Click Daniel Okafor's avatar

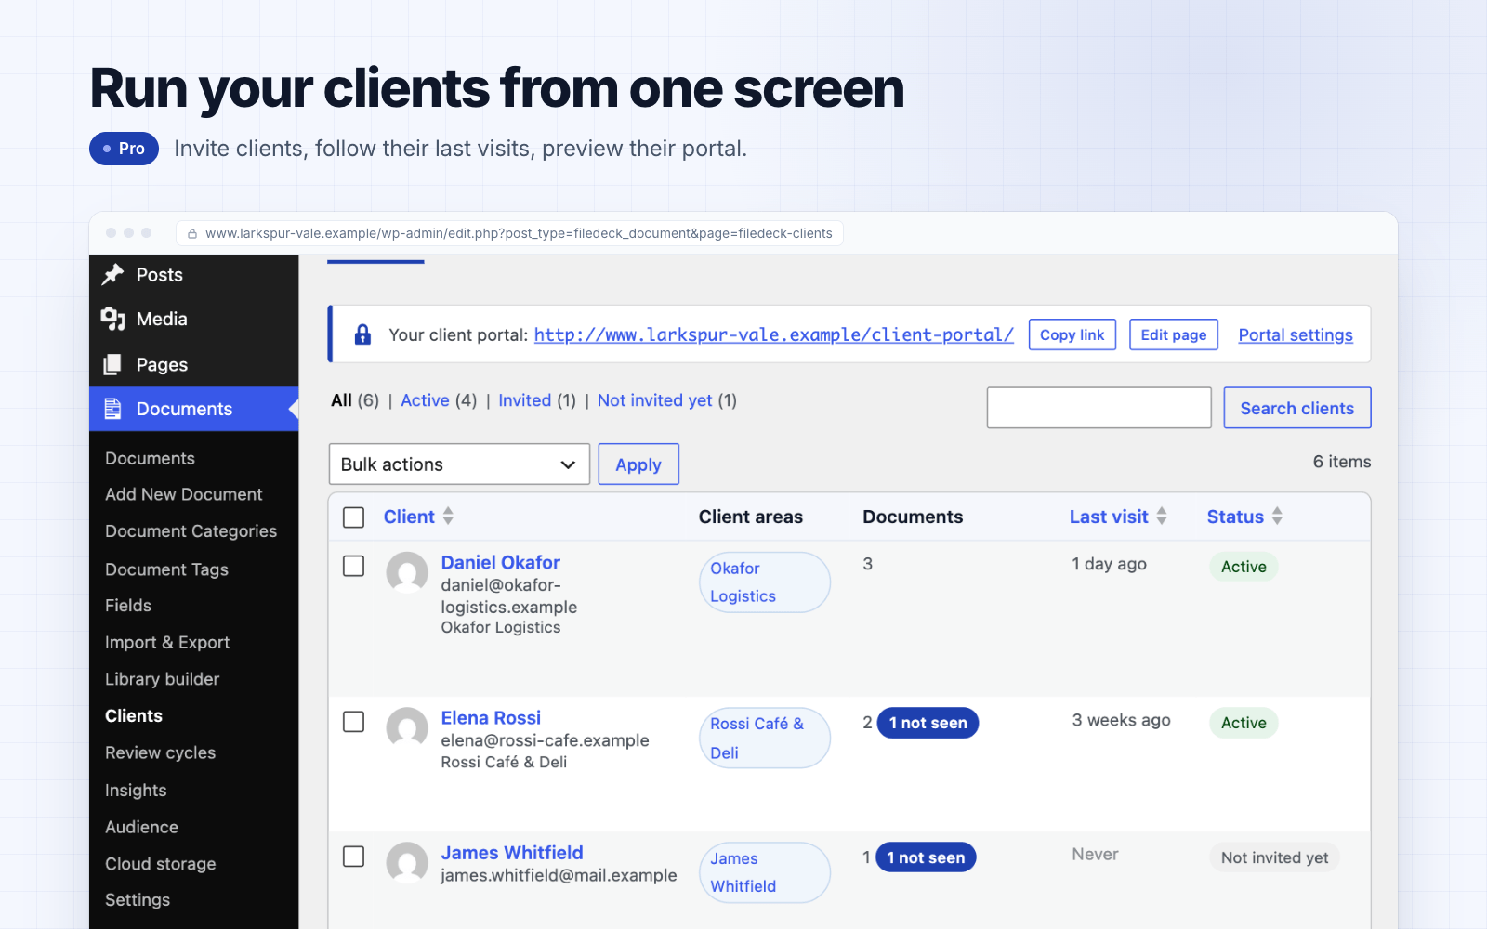click(407, 573)
